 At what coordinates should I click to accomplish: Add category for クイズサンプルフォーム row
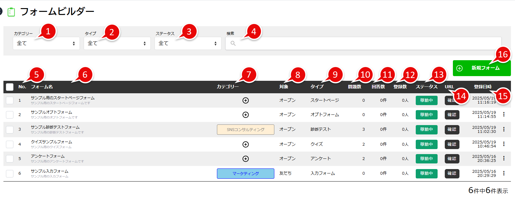[x=246, y=144]
